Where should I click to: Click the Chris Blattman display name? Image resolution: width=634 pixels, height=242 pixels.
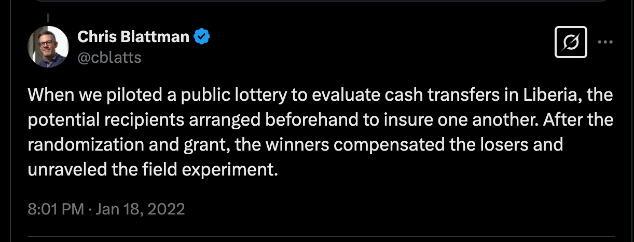tap(133, 37)
